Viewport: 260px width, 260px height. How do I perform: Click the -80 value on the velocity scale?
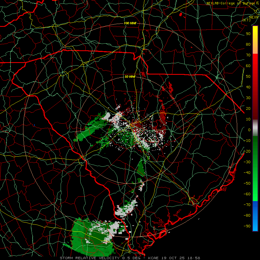247,216
